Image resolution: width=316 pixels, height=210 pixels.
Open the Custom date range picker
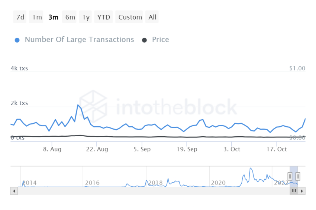130,17
